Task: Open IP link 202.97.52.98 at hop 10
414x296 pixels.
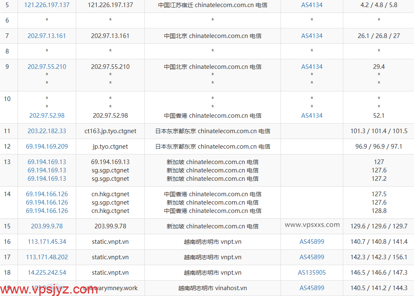Action: (46, 116)
